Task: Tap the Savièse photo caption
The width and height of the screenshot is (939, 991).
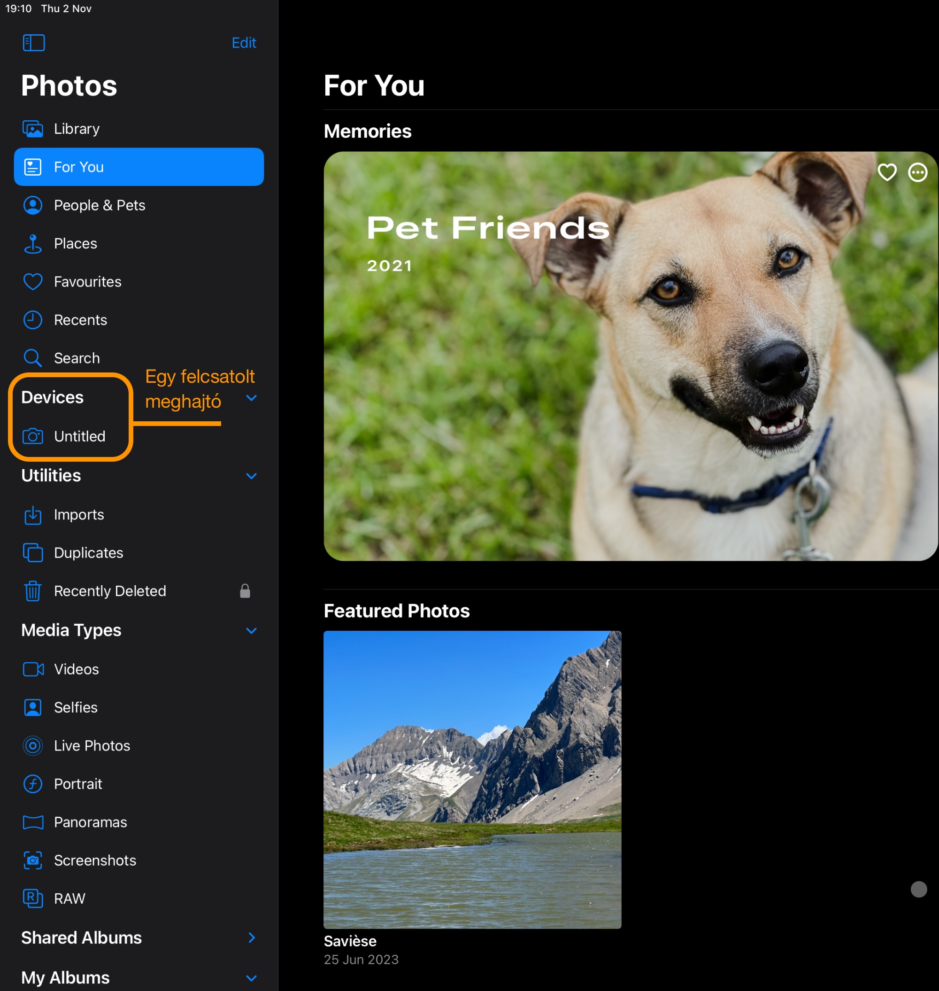Action: 350,941
